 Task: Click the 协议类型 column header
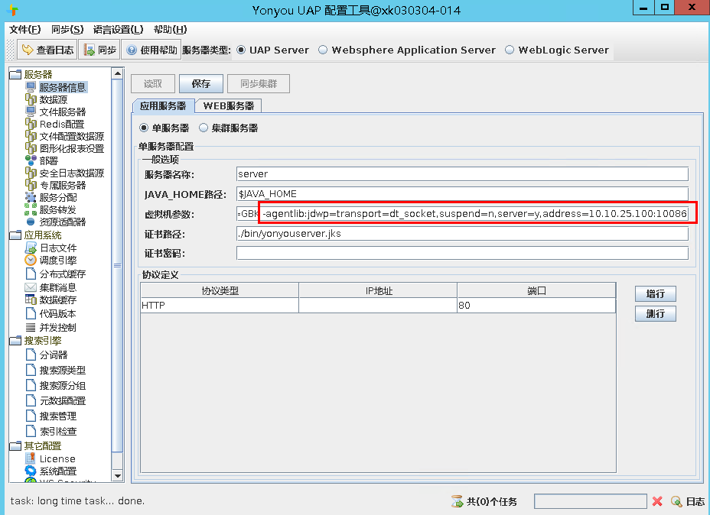click(220, 290)
